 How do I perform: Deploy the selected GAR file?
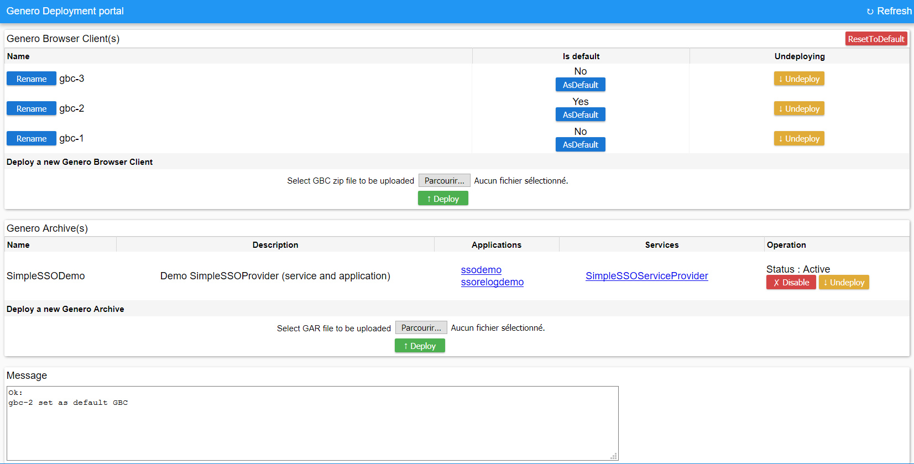point(420,346)
